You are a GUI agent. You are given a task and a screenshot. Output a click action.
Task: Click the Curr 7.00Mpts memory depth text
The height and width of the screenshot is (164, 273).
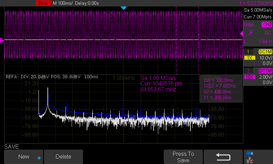click(258, 17)
